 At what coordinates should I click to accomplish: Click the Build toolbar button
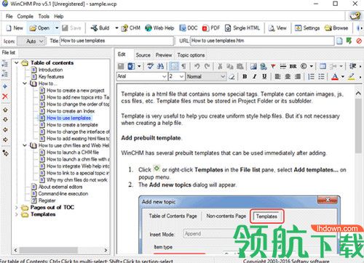click(x=100, y=28)
